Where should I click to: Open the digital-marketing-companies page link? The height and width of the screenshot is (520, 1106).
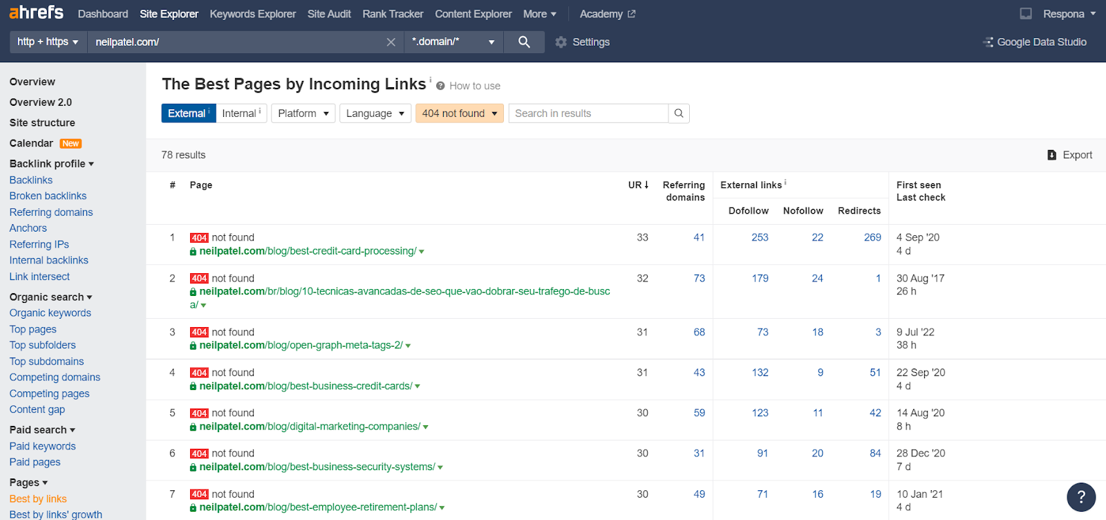tap(310, 427)
